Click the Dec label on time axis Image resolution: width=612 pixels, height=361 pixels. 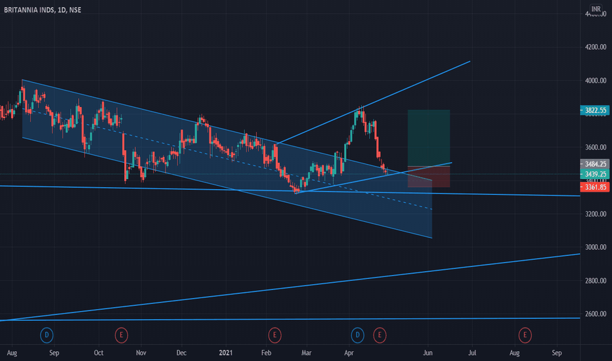[181, 353]
